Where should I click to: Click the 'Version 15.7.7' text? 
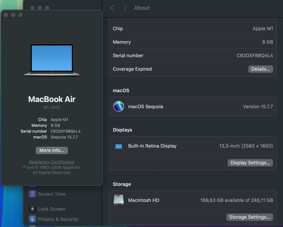258,107
